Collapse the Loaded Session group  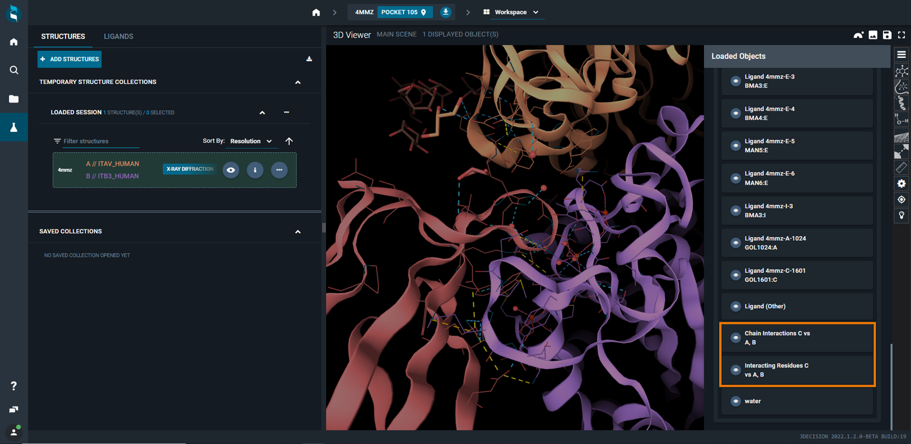click(x=262, y=112)
